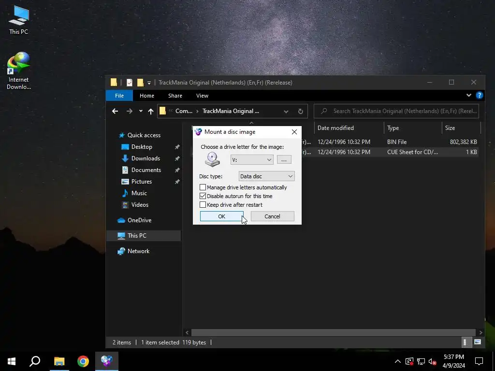The image size is (495, 371).
Task: Open the Home ribbon tab
Action: coord(147,96)
